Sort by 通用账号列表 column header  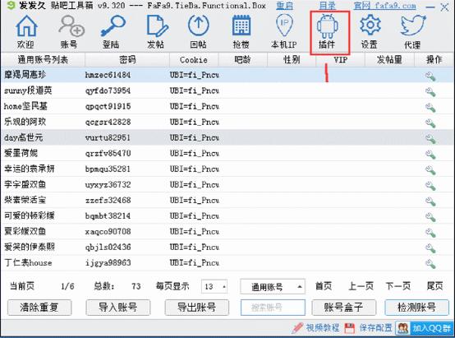pyautogui.click(x=43, y=60)
